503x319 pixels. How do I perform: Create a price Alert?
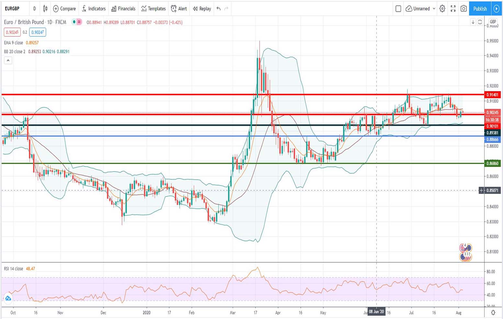tap(179, 9)
